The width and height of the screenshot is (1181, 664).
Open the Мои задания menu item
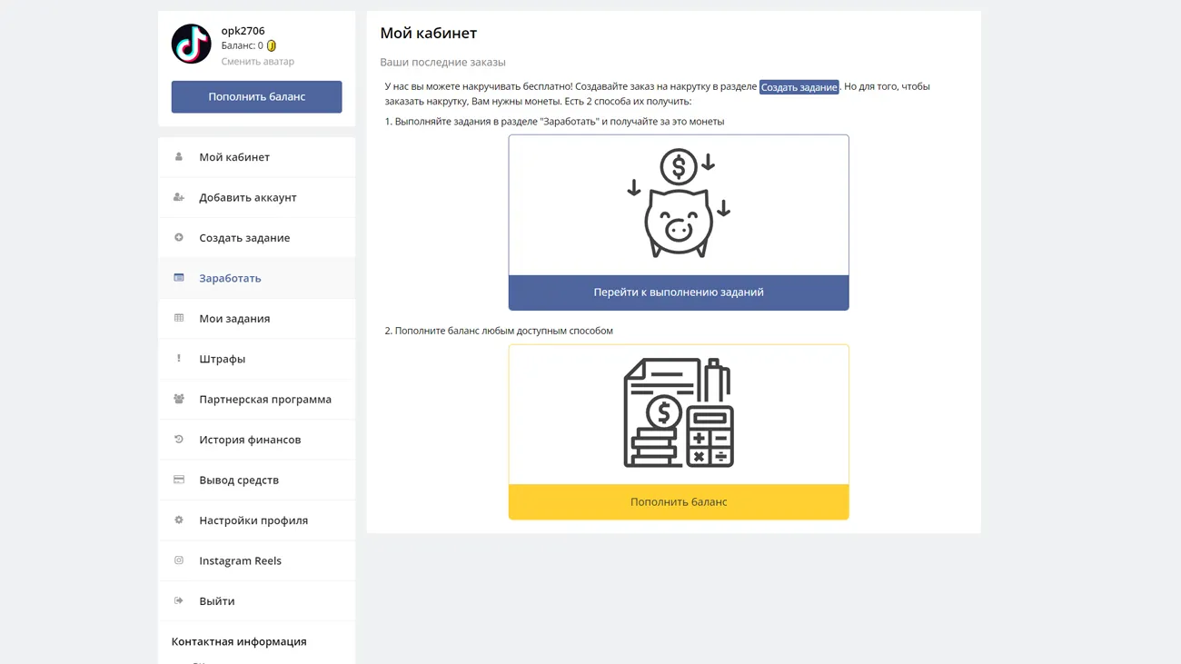click(234, 319)
